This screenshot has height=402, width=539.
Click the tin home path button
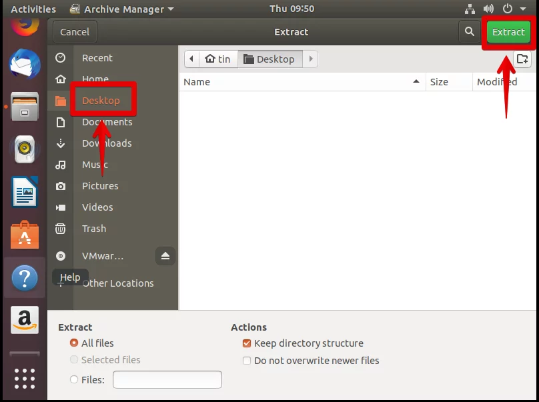pos(217,59)
